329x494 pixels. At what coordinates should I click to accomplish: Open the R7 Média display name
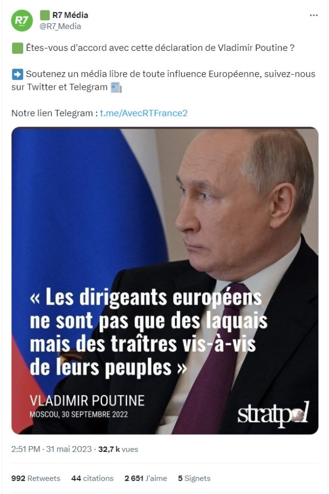coord(70,15)
